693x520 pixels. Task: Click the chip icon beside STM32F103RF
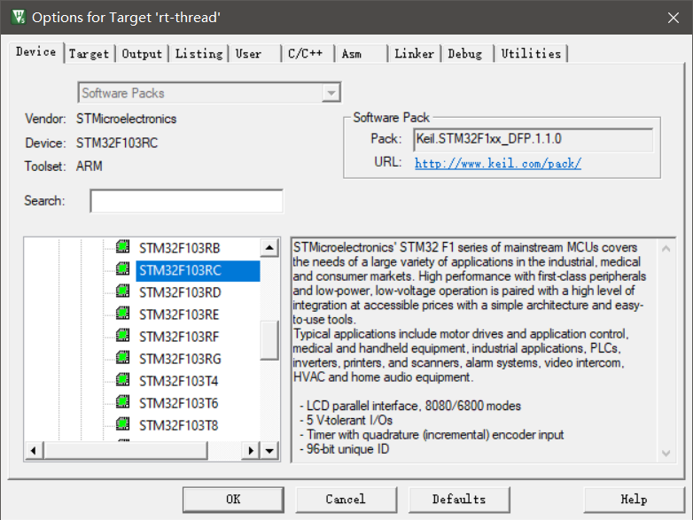tap(123, 336)
